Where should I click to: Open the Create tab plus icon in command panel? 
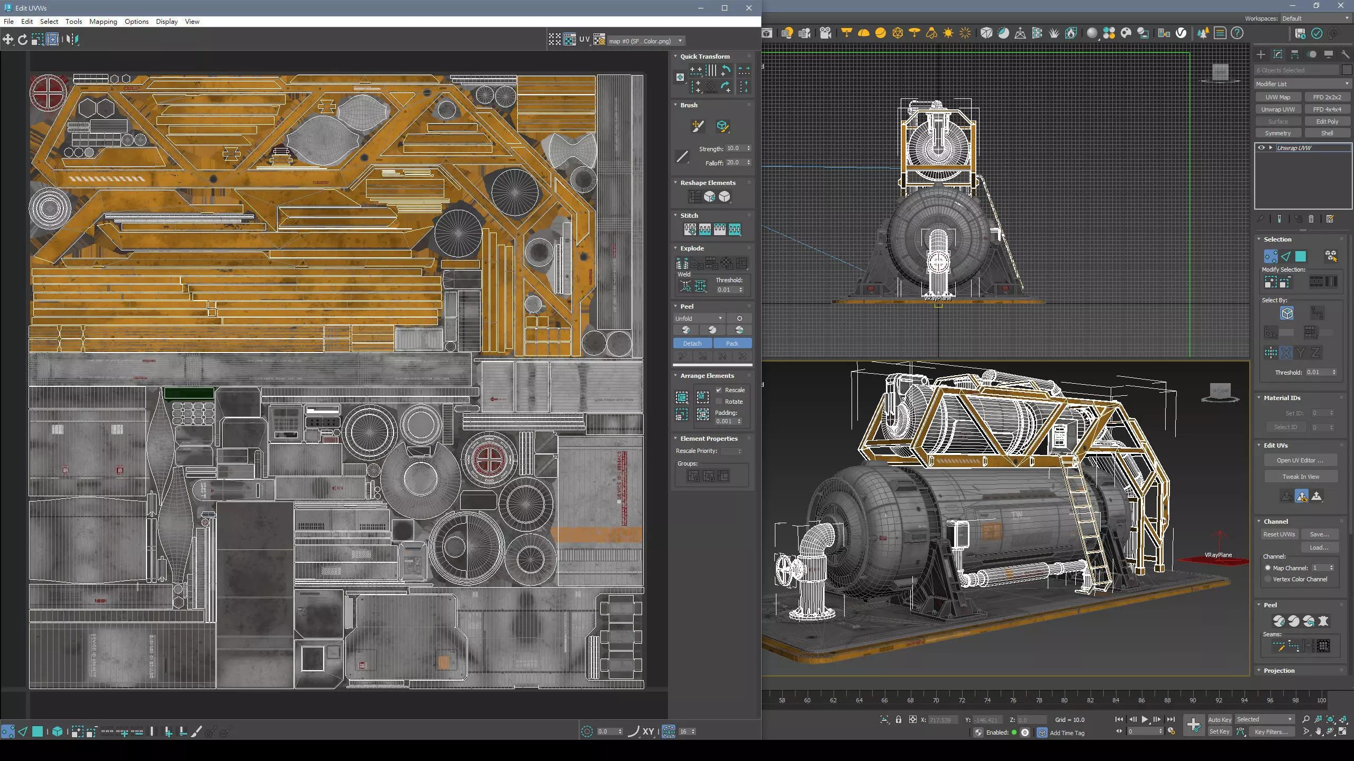point(1261,54)
